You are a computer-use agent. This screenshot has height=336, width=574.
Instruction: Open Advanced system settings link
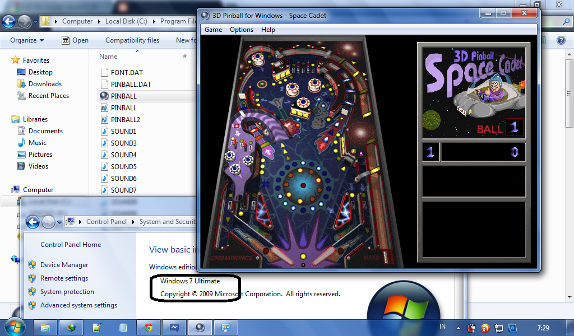pos(78,305)
